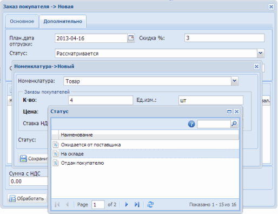The image size is (278, 214).
Task: Click the search magnifier icon in Статус window
Action: point(234,124)
